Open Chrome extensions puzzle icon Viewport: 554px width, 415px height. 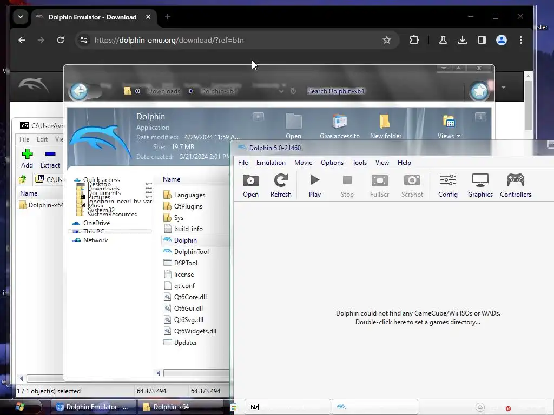pyautogui.click(x=414, y=40)
